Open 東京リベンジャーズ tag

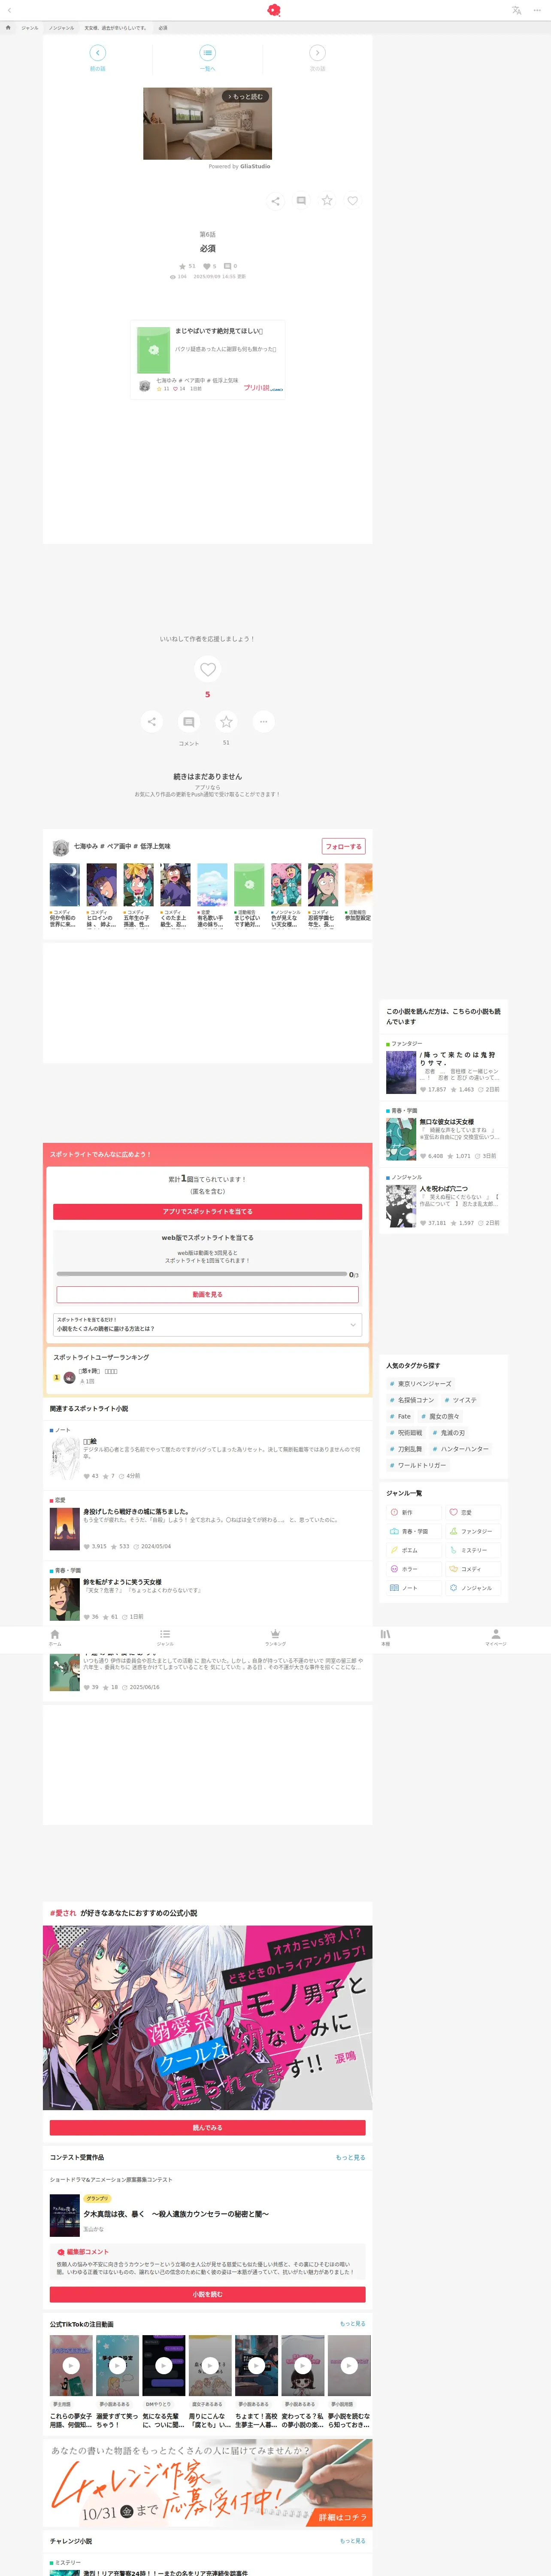(420, 1384)
